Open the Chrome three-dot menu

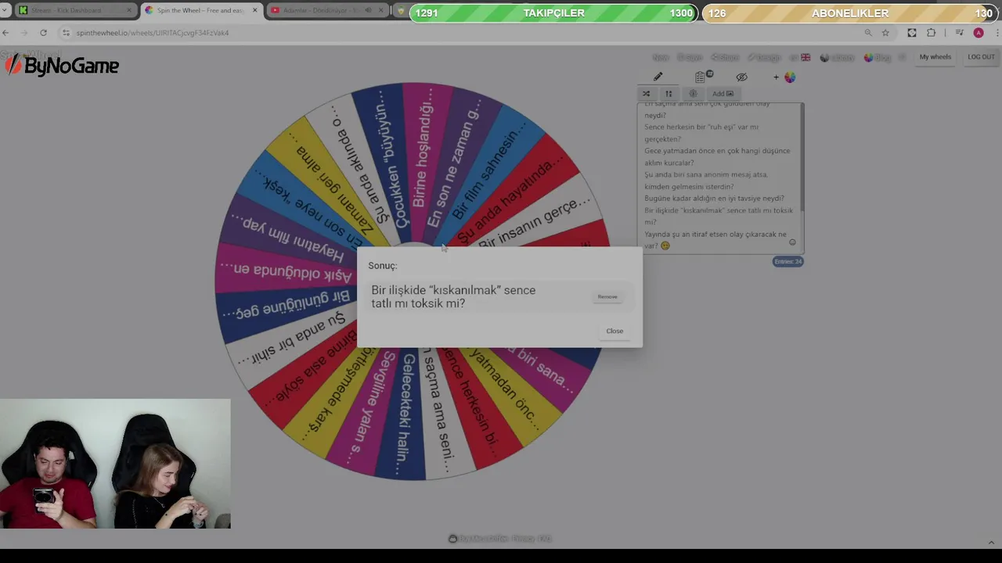997,33
